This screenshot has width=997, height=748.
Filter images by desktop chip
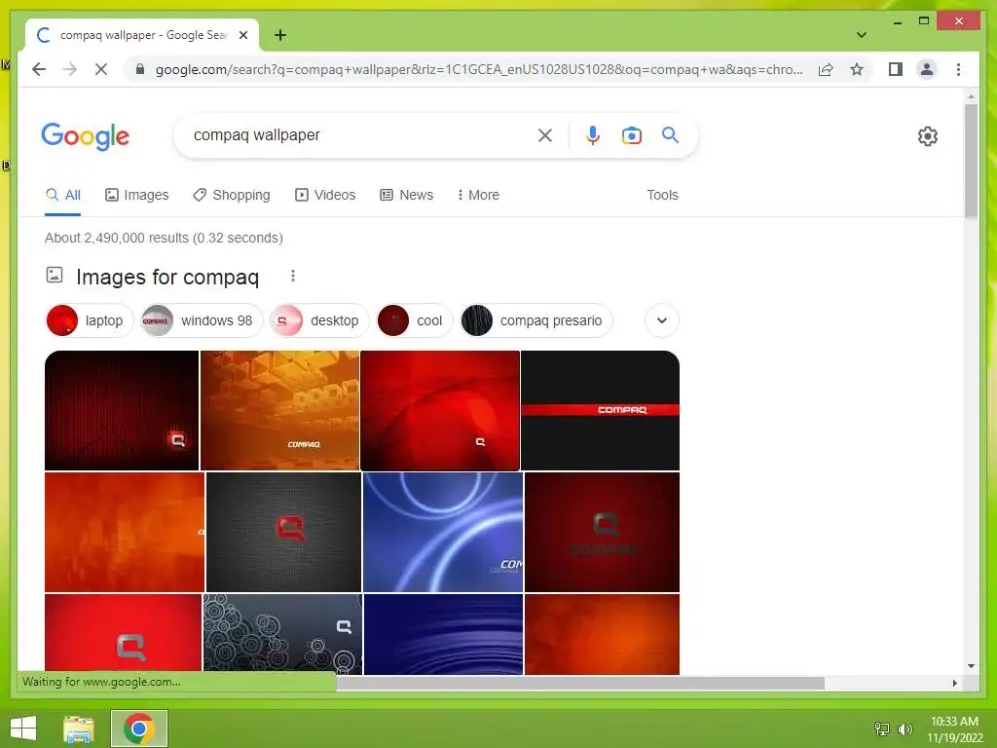(x=319, y=320)
